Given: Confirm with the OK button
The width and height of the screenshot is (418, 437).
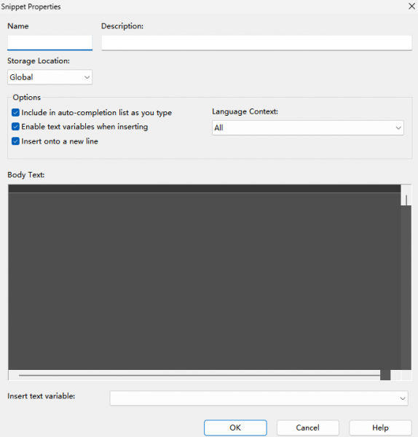Looking at the screenshot, I should pyautogui.click(x=235, y=428).
